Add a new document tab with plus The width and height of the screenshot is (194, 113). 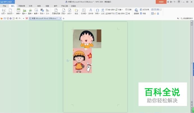pyautogui.click(x=64, y=19)
